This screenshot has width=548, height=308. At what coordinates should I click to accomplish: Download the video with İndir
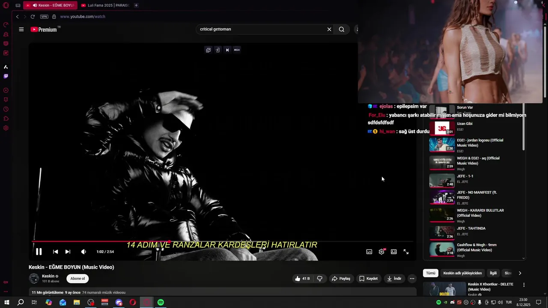(394, 278)
